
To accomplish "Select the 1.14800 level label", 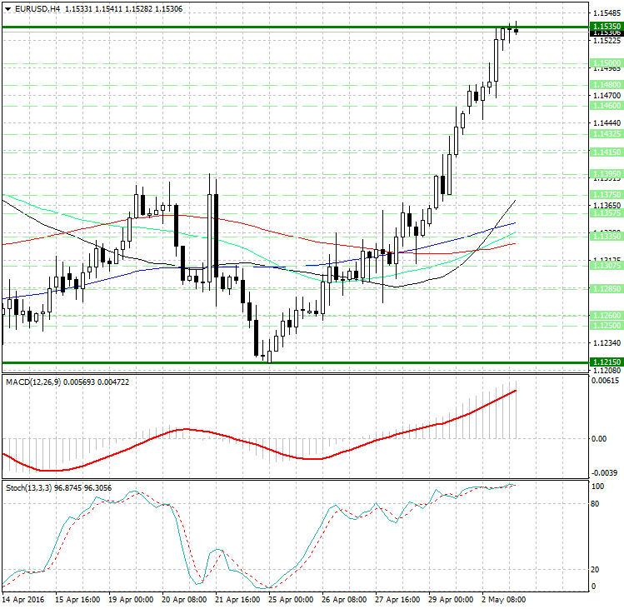I will [x=607, y=84].
